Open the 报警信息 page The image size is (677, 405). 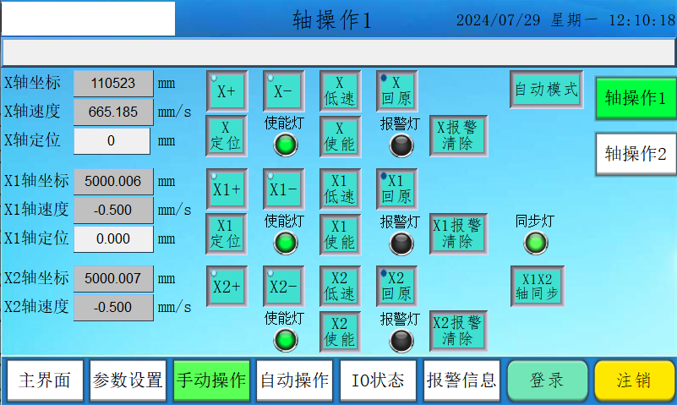click(x=461, y=380)
